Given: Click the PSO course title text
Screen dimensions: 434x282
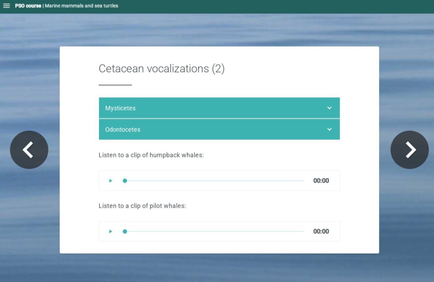Looking at the screenshot, I should (x=28, y=6).
